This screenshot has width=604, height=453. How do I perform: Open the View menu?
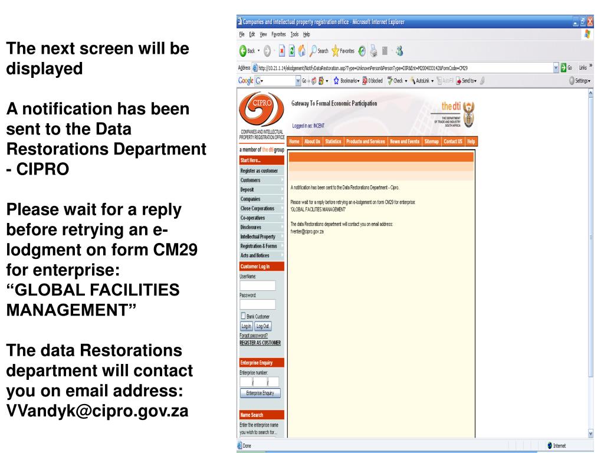263,34
